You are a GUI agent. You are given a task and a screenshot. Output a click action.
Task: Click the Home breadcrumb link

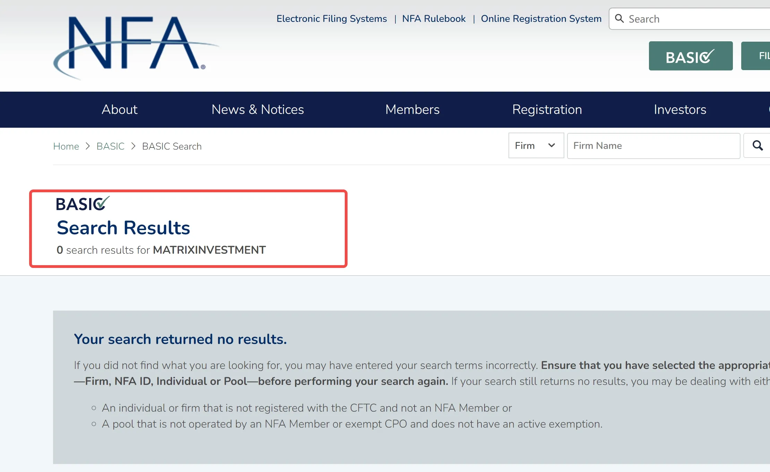pyautogui.click(x=66, y=146)
